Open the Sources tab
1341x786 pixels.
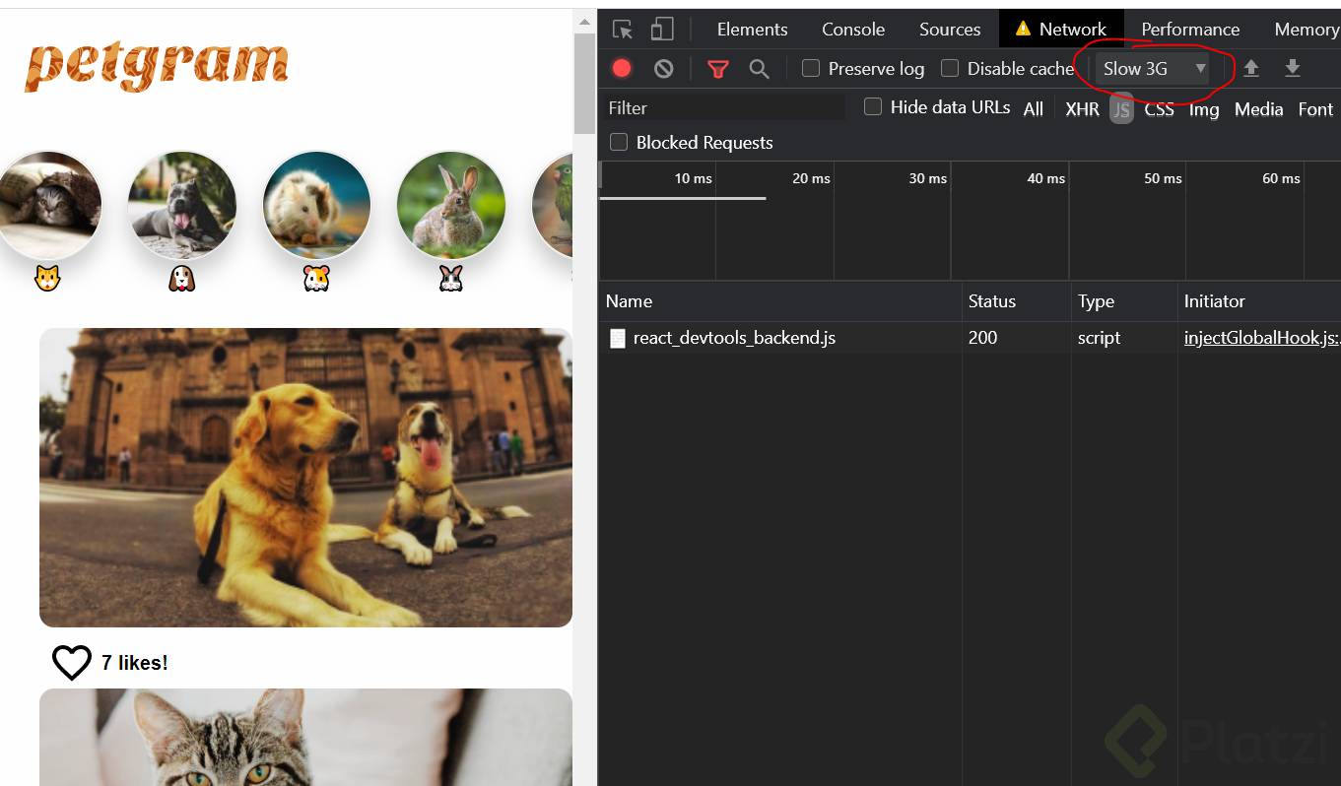[x=950, y=30]
